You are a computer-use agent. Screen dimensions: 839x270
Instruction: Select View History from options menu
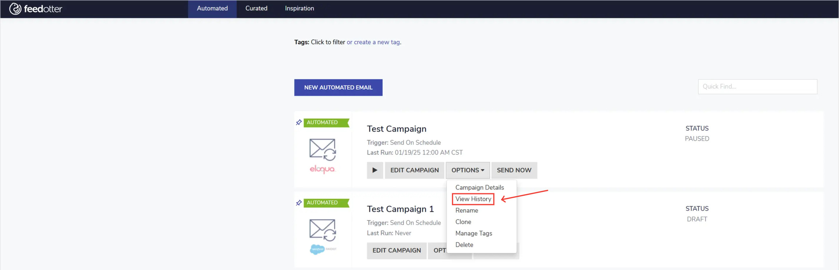(473, 199)
